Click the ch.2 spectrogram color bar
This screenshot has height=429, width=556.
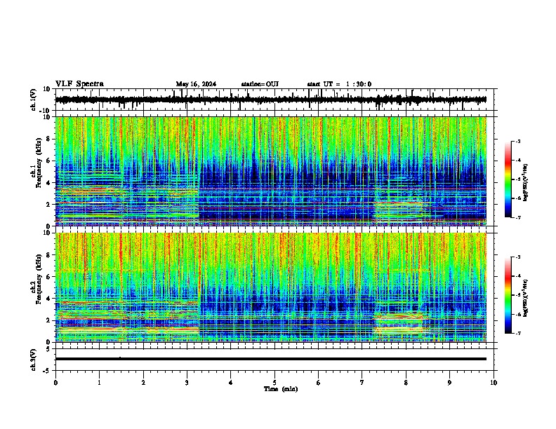pyautogui.click(x=508, y=295)
